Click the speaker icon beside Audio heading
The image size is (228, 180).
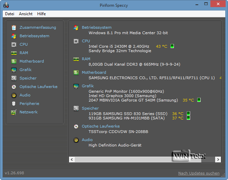click(x=76, y=140)
